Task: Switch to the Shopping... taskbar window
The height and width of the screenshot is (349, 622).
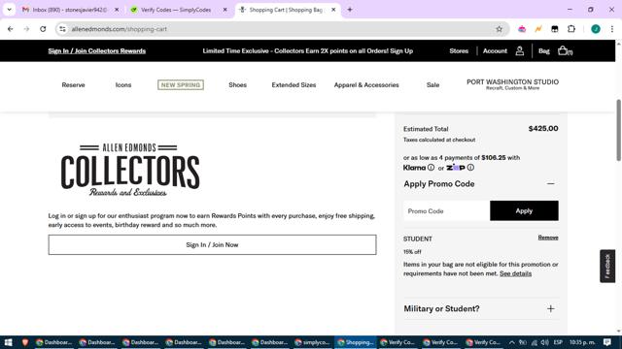Action: click(355, 342)
